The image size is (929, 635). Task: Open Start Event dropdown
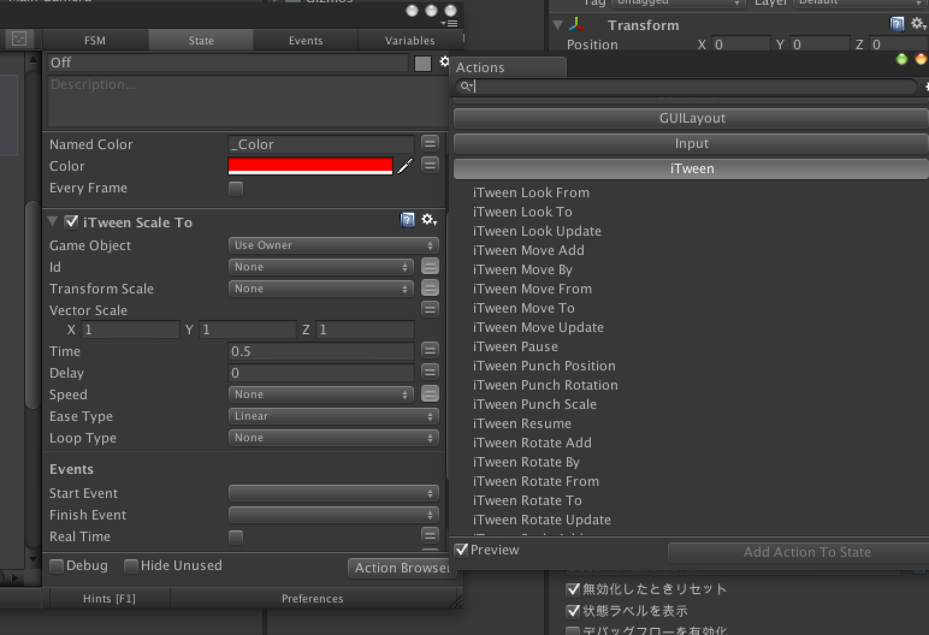coord(333,493)
